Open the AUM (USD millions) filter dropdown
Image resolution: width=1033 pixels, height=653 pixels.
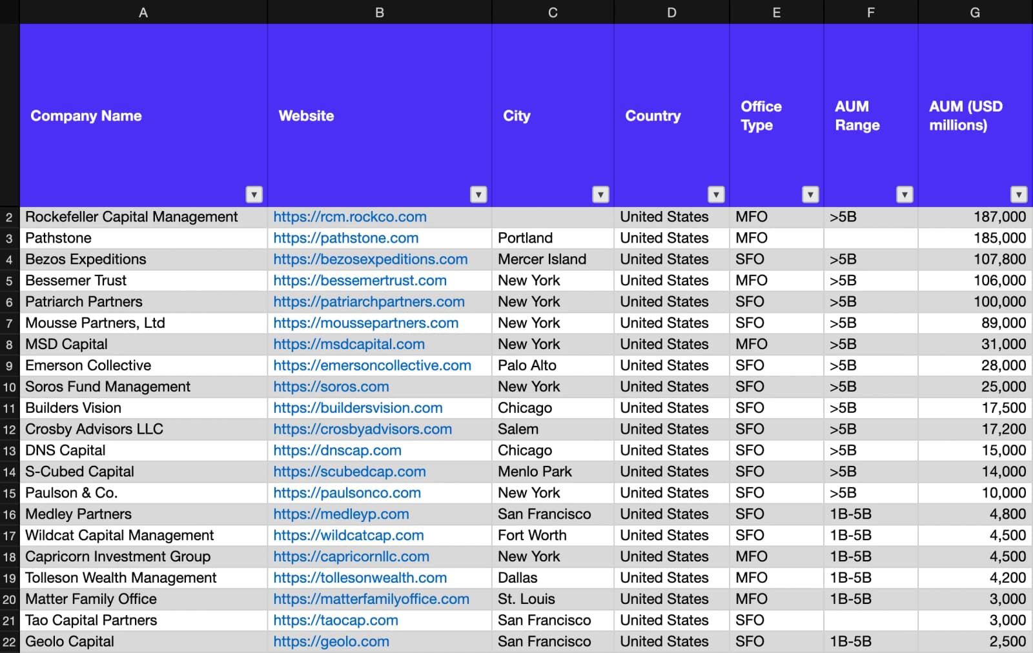point(1019,194)
